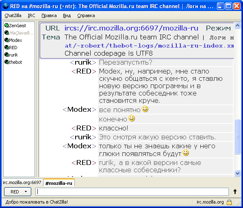243x208 pixels.
Task: Open the ChatZilla menu
Action: pyautogui.click(x=13, y=16)
